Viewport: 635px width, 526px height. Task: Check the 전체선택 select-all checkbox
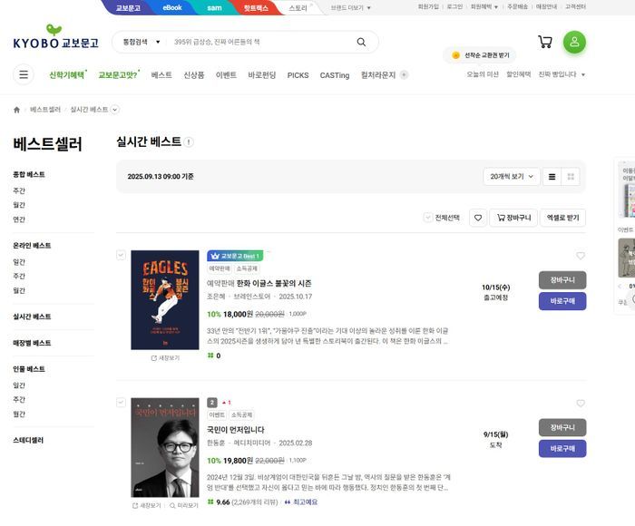[428, 218]
